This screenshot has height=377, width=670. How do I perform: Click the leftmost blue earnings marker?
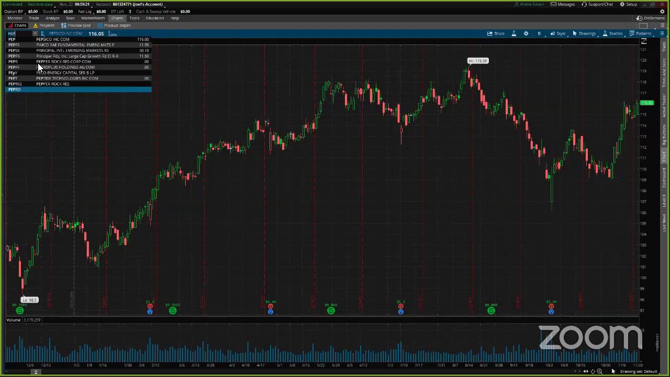(x=150, y=312)
